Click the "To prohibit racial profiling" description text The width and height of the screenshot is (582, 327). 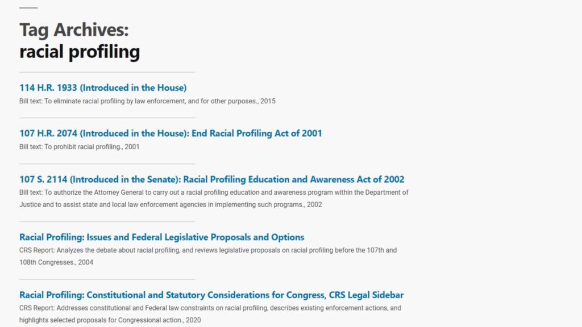(79, 147)
